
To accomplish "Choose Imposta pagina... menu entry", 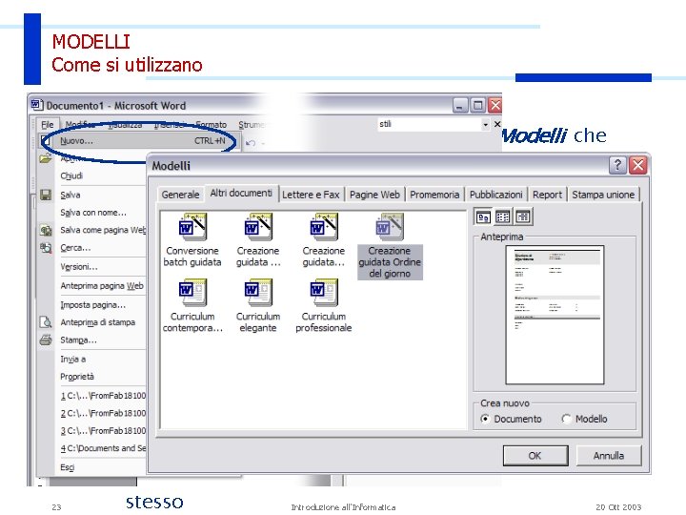I will tap(92, 305).
